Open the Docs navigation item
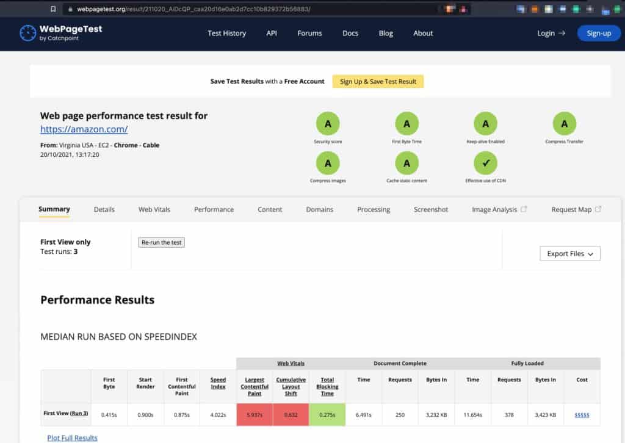The height and width of the screenshot is (443, 625). tap(350, 34)
